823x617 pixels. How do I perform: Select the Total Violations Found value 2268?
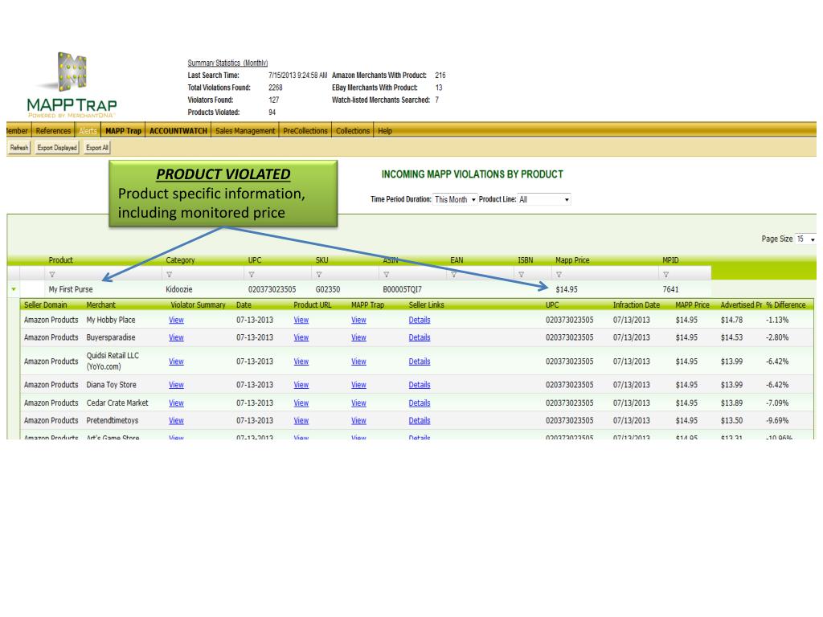(276, 88)
